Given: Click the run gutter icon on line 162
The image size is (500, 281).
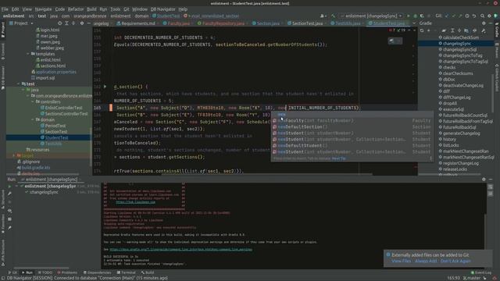Looking at the screenshot, I should (x=105, y=87).
